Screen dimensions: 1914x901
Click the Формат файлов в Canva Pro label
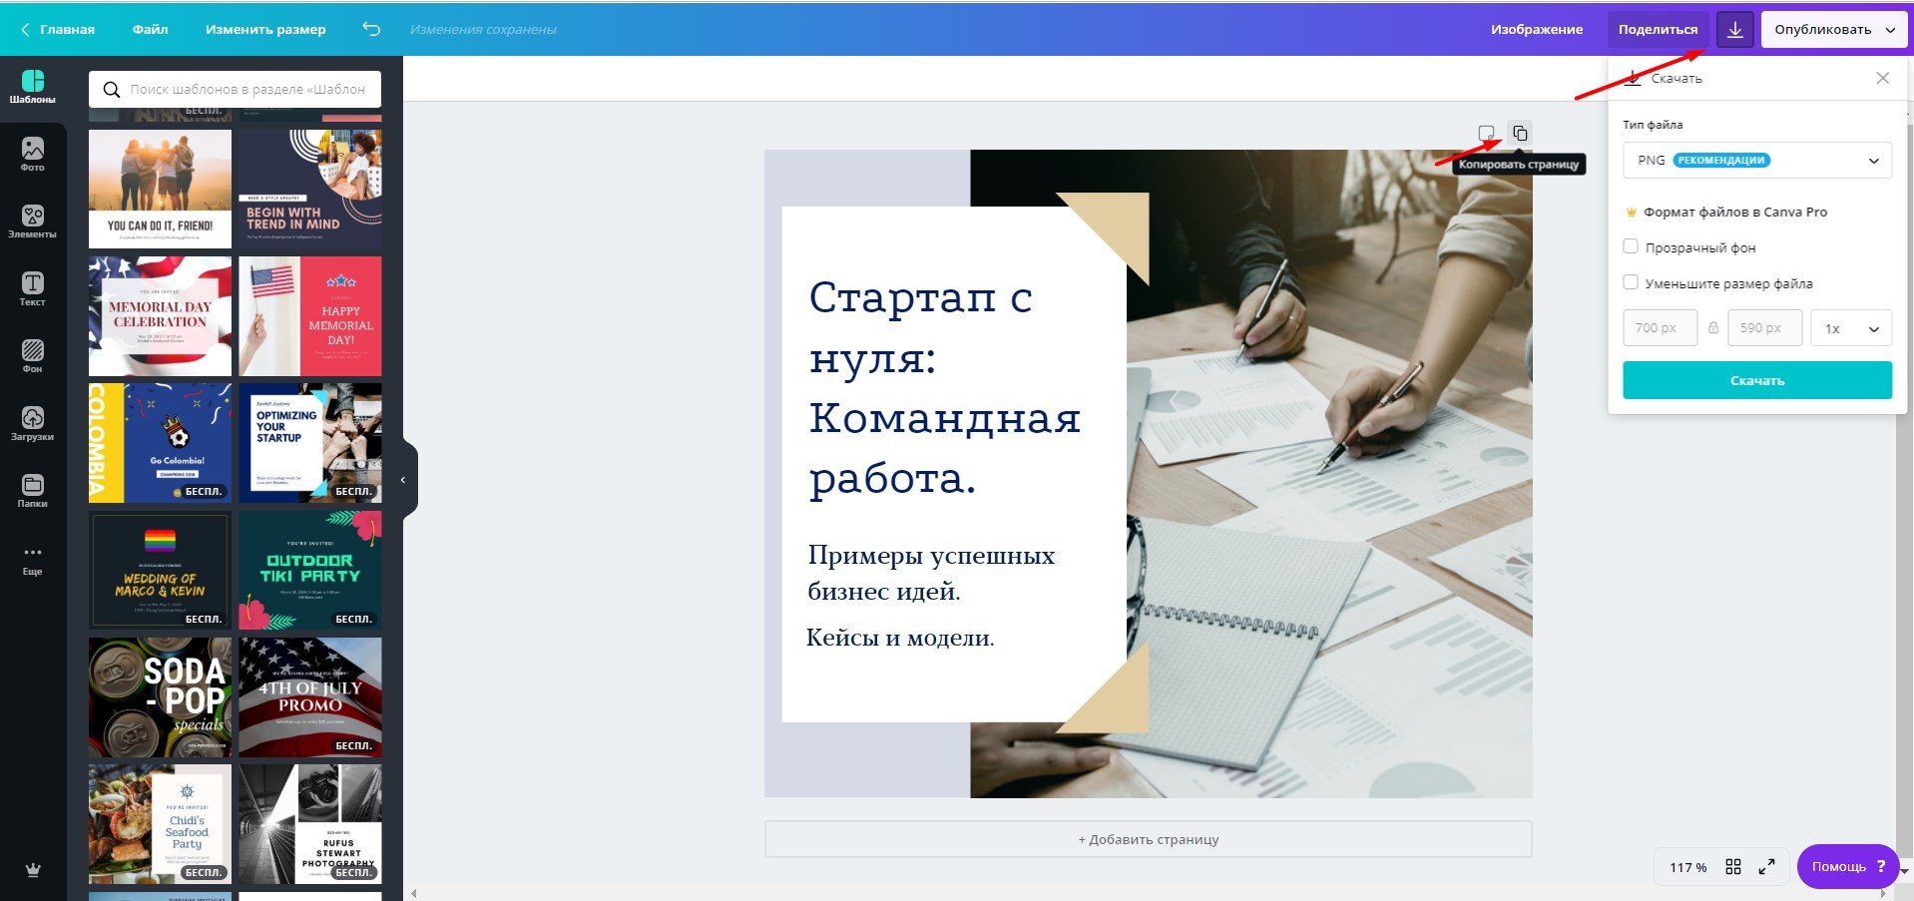tap(1735, 212)
